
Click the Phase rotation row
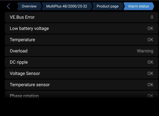[x=81, y=96]
